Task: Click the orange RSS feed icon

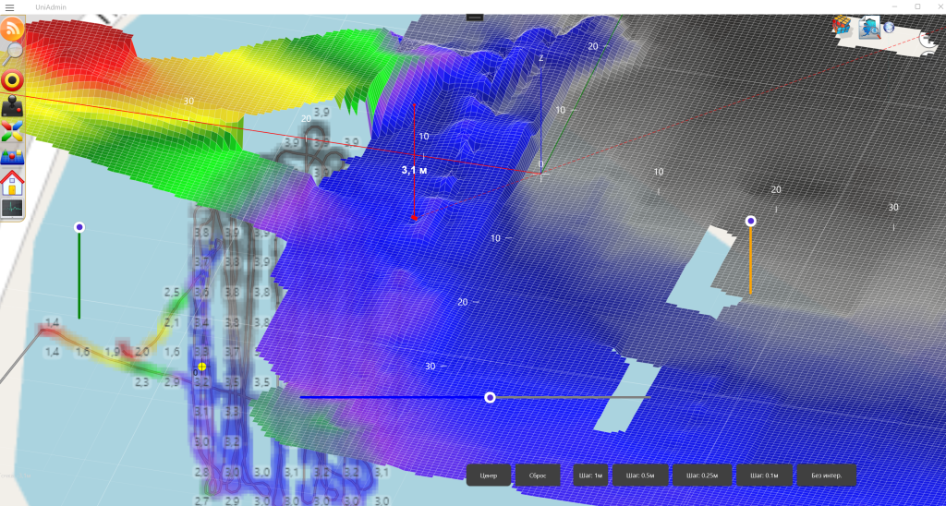Action: click(13, 29)
